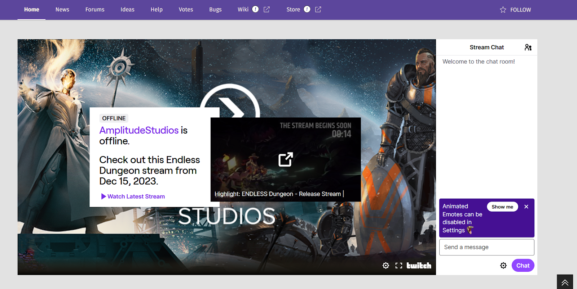Click the FOLLOW button text

click(520, 10)
